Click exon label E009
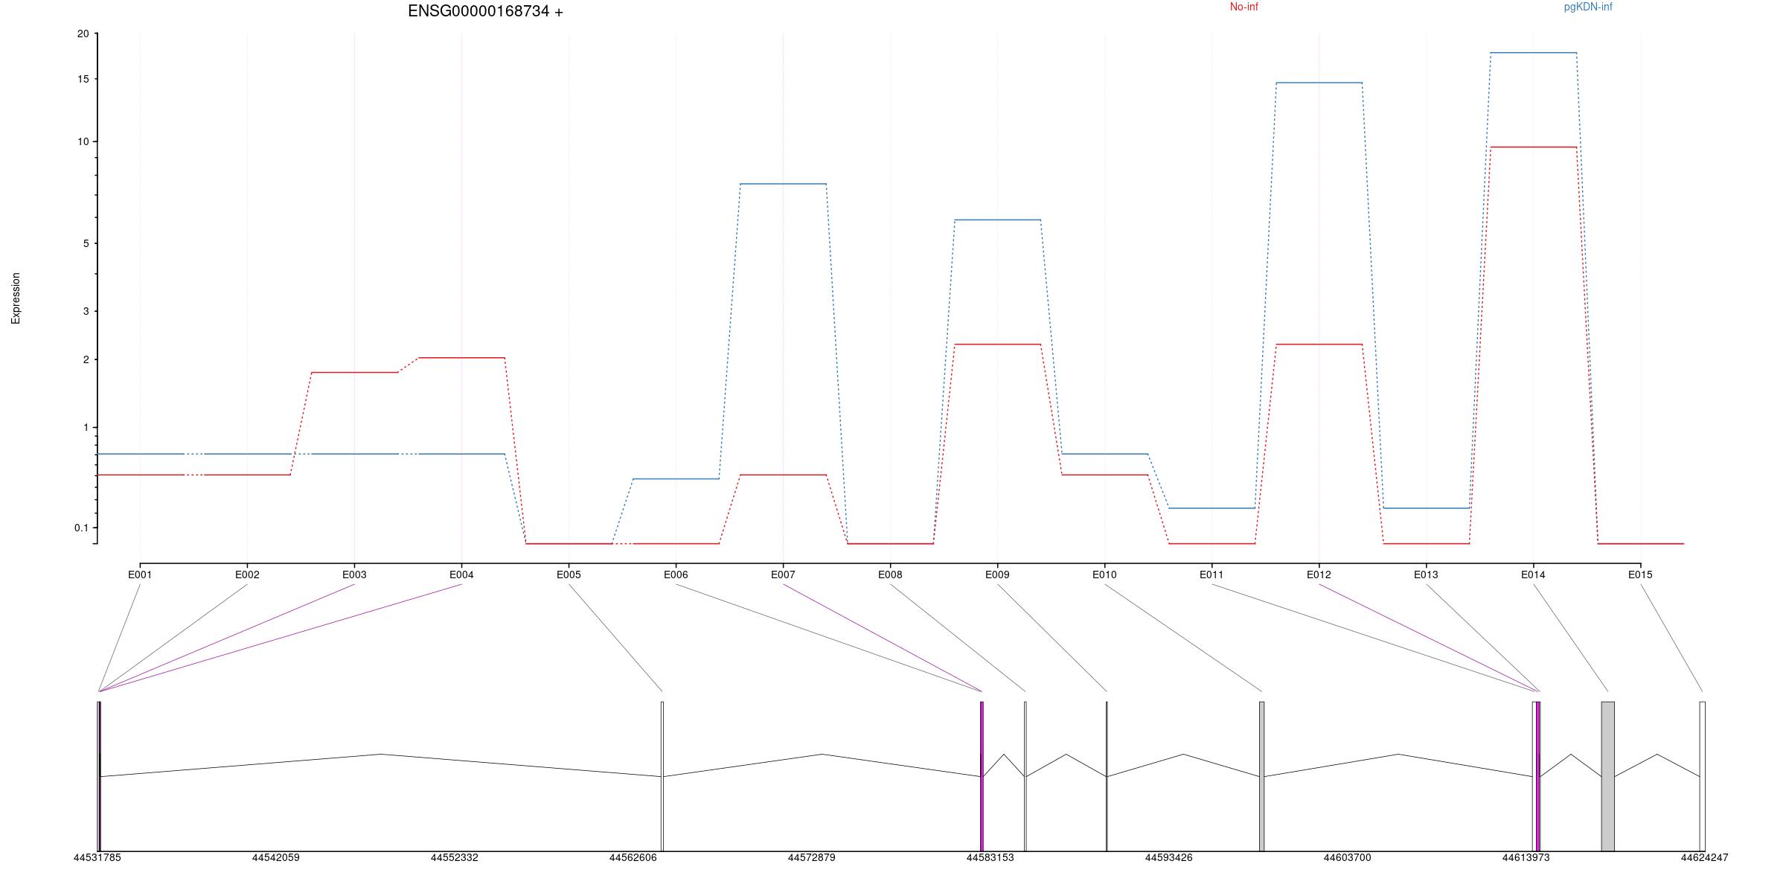Screen dimensions: 1786x893 click(997, 574)
